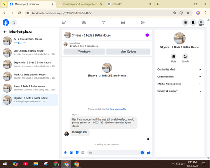Open the Joey - 2 Beds 2 Baths House chat
The height and width of the screenshot is (168, 210).
[29, 88]
